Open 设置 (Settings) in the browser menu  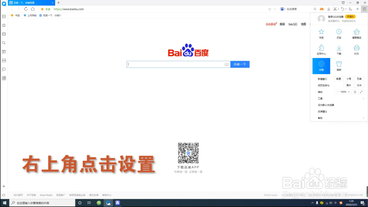tap(321, 66)
